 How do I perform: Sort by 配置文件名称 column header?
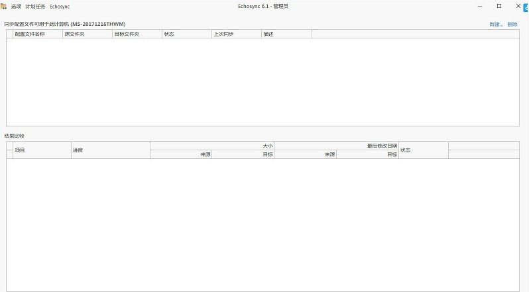pyautogui.click(x=38, y=34)
